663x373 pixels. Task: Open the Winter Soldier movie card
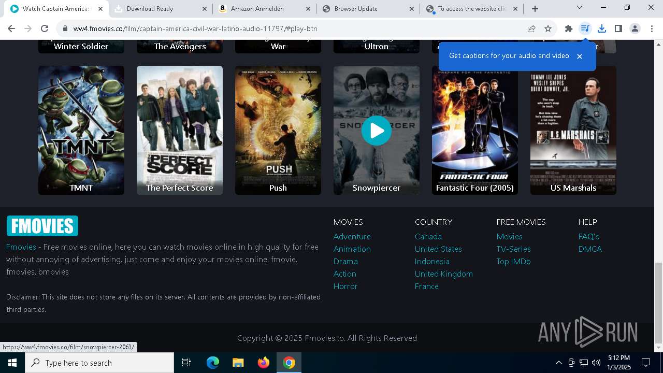point(81,46)
